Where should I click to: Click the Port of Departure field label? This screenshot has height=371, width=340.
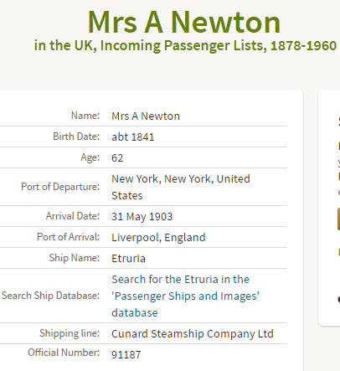(x=60, y=187)
